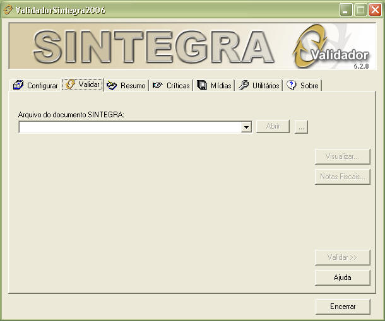Click the SINTEGRA Validador banner logo
The width and height of the screenshot is (385, 321).
[x=192, y=46]
